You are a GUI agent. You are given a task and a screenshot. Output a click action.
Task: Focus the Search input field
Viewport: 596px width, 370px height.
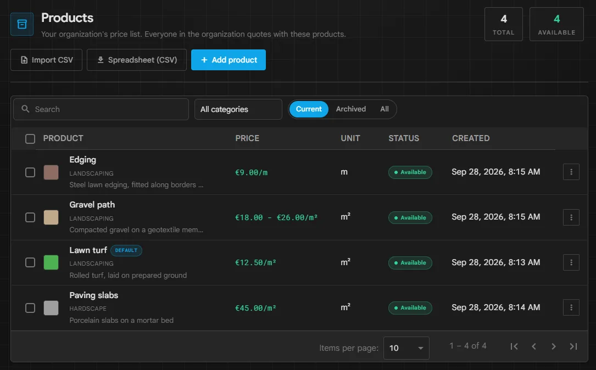(101, 109)
